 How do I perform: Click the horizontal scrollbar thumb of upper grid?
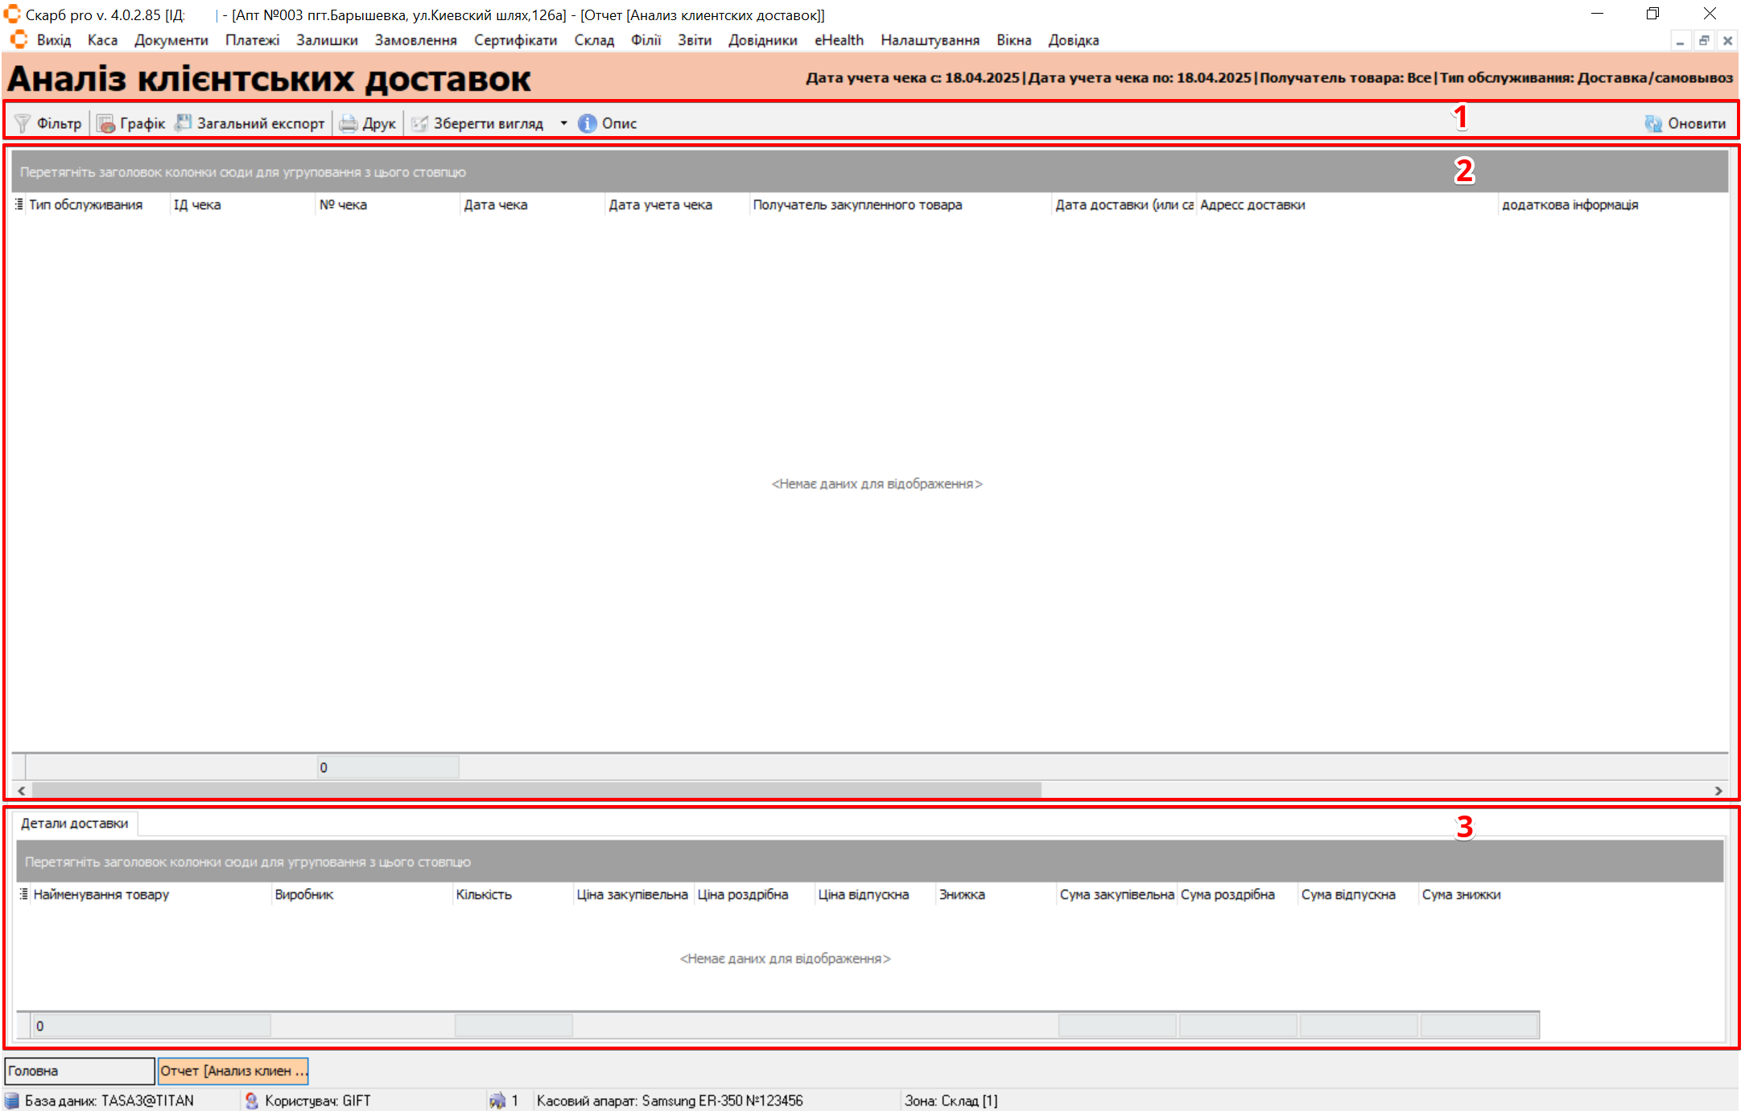point(535,791)
